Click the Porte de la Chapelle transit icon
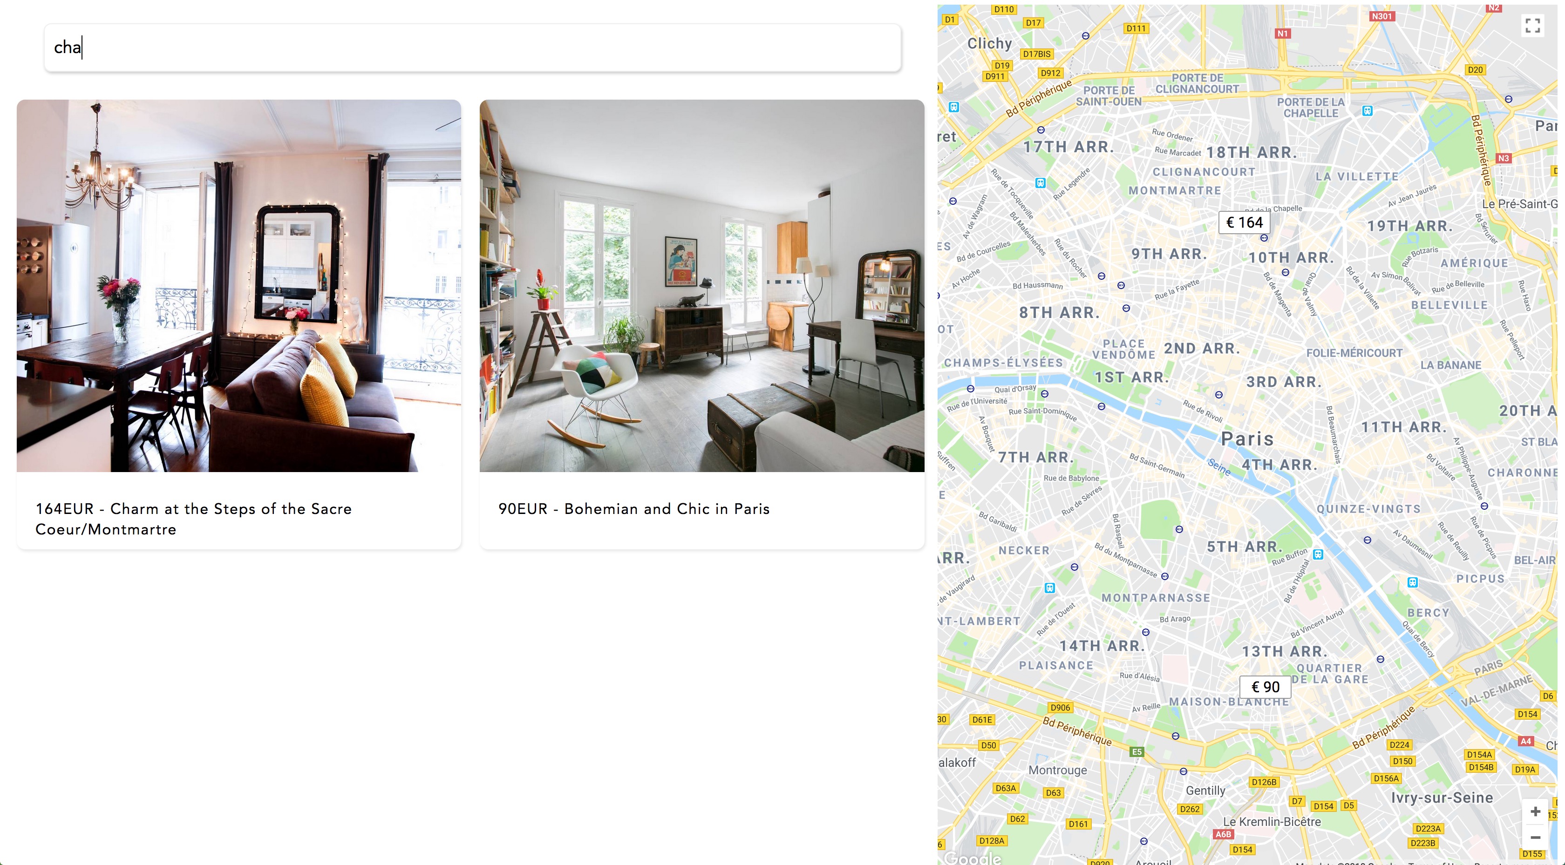Image resolution: width=1565 pixels, height=865 pixels. click(1367, 110)
